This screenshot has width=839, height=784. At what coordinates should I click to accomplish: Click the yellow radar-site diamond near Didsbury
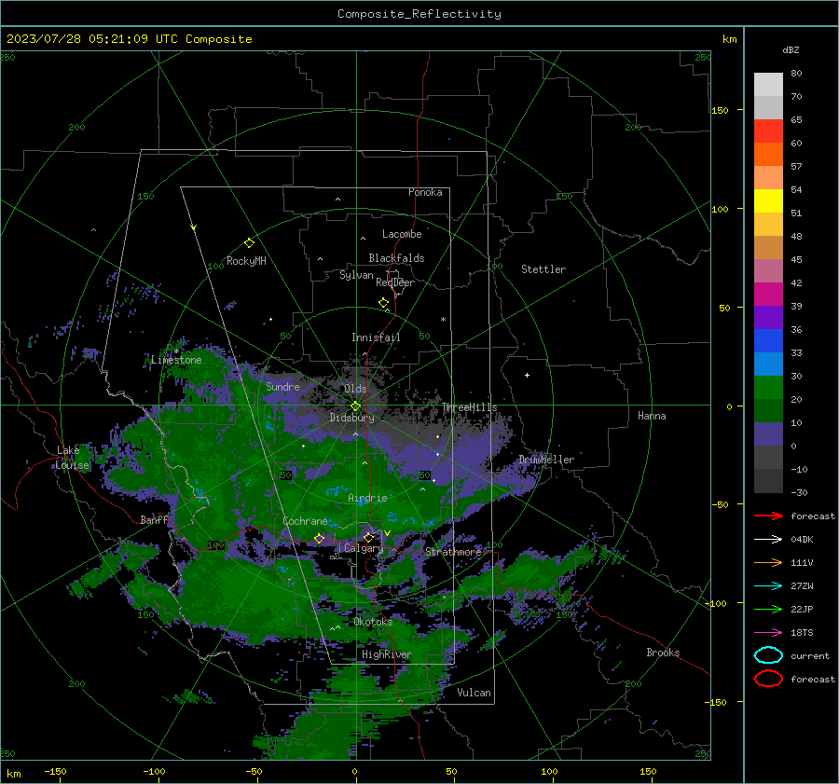[x=356, y=406]
